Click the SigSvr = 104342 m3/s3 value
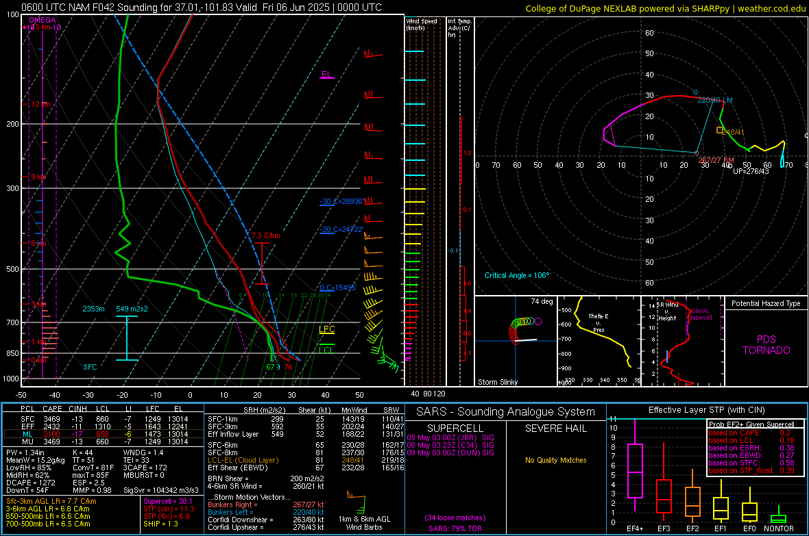 click(x=161, y=490)
